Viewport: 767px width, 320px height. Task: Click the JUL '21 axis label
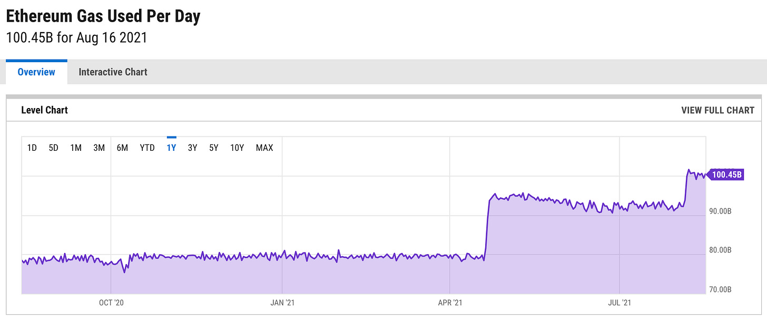pyautogui.click(x=619, y=303)
